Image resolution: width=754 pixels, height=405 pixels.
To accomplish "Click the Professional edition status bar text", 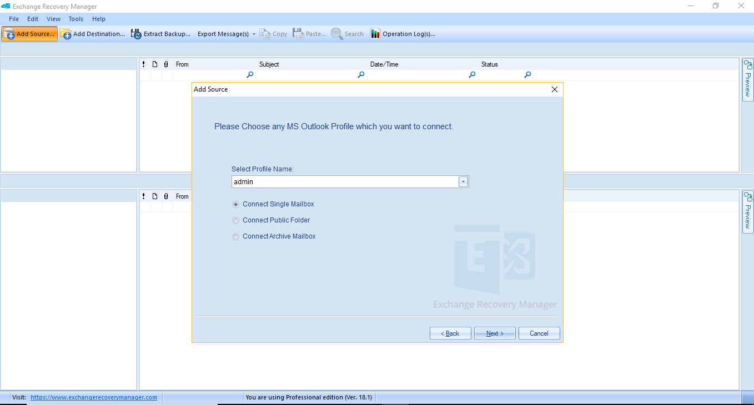I will coord(309,397).
